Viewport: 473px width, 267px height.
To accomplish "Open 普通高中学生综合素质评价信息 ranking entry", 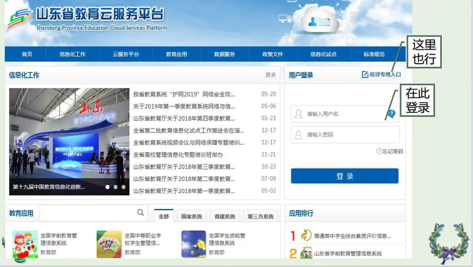I will [353, 236].
